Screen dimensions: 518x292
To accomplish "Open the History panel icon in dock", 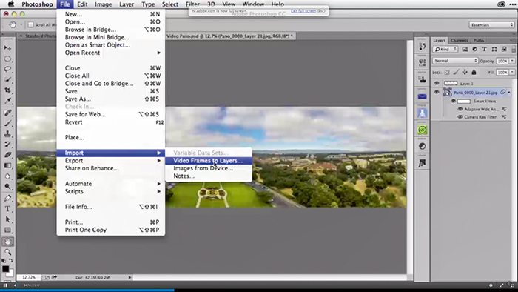I will pos(423,47).
